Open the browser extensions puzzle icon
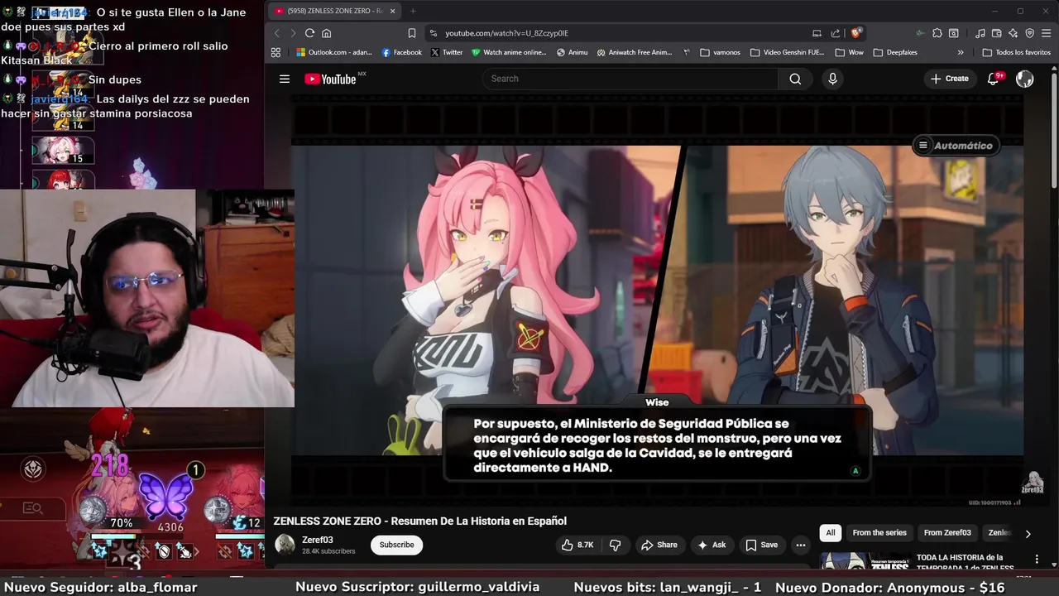This screenshot has height=596, width=1059. click(x=937, y=33)
